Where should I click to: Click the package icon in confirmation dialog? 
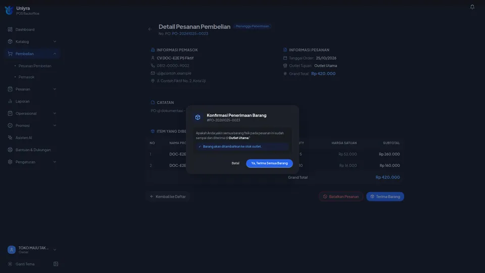pyautogui.click(x=198, y=117)
